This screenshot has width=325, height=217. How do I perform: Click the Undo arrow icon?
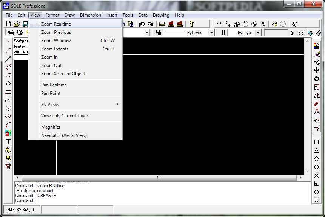(x=142, y=24)
